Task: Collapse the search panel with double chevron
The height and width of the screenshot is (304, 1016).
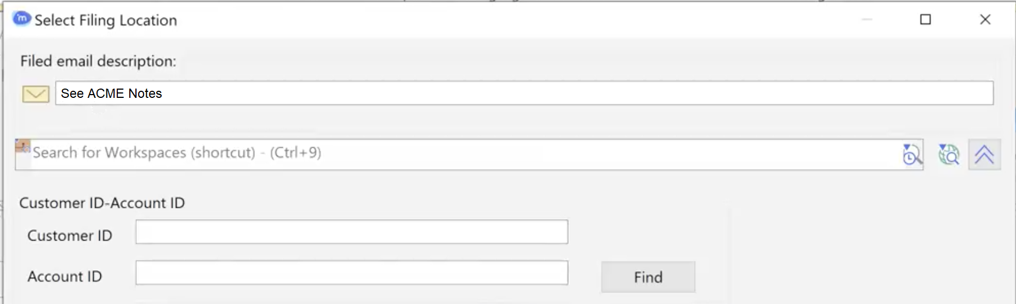Action: pos(984,155)
